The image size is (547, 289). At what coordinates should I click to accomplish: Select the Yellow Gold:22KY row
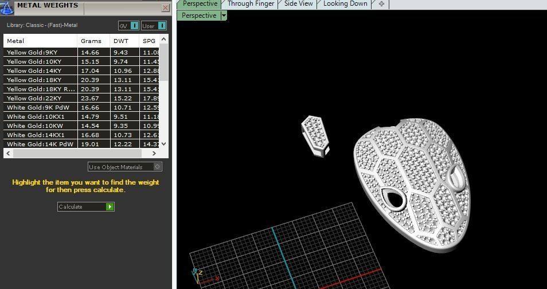tap(81, 98)
